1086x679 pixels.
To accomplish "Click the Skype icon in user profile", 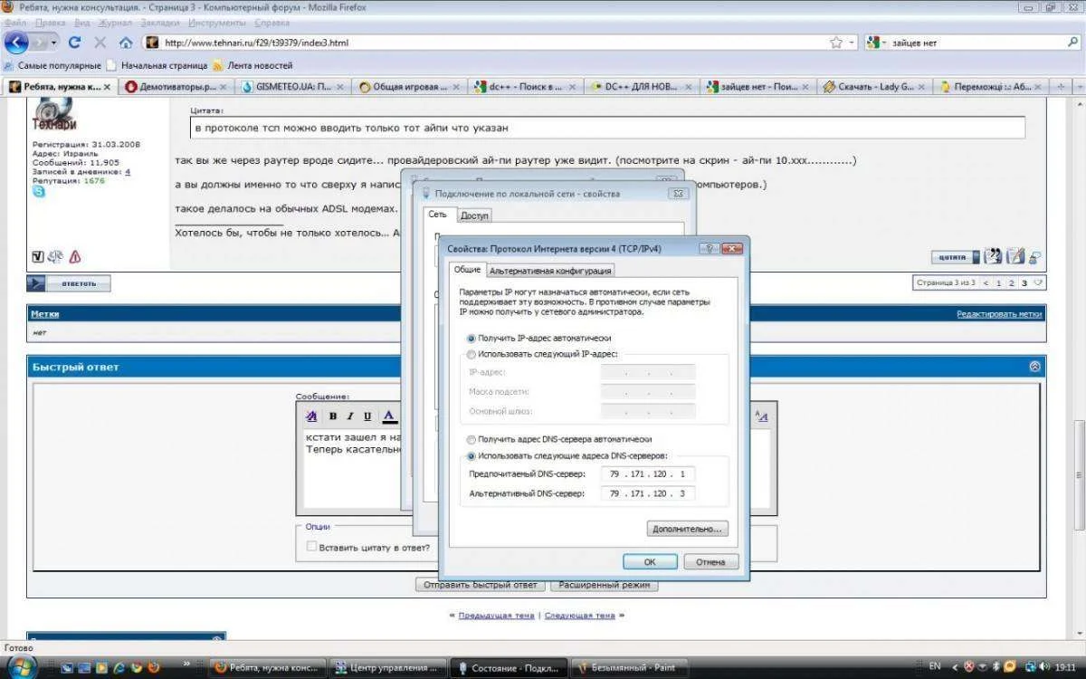I will [39, 191].
